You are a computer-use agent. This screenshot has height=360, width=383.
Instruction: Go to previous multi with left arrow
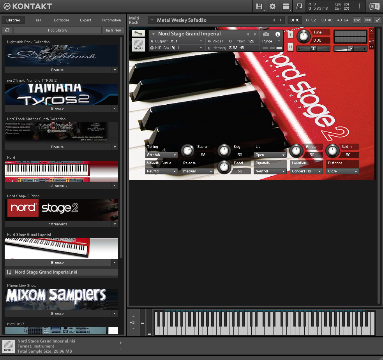pos(274,20)
